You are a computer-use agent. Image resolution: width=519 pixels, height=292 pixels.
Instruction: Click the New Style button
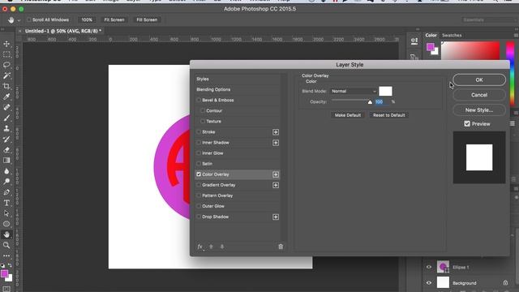click(479, 110)
